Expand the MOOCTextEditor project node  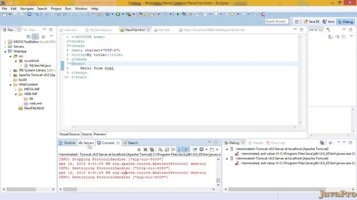pyautogui.click(x=5, y=42)
